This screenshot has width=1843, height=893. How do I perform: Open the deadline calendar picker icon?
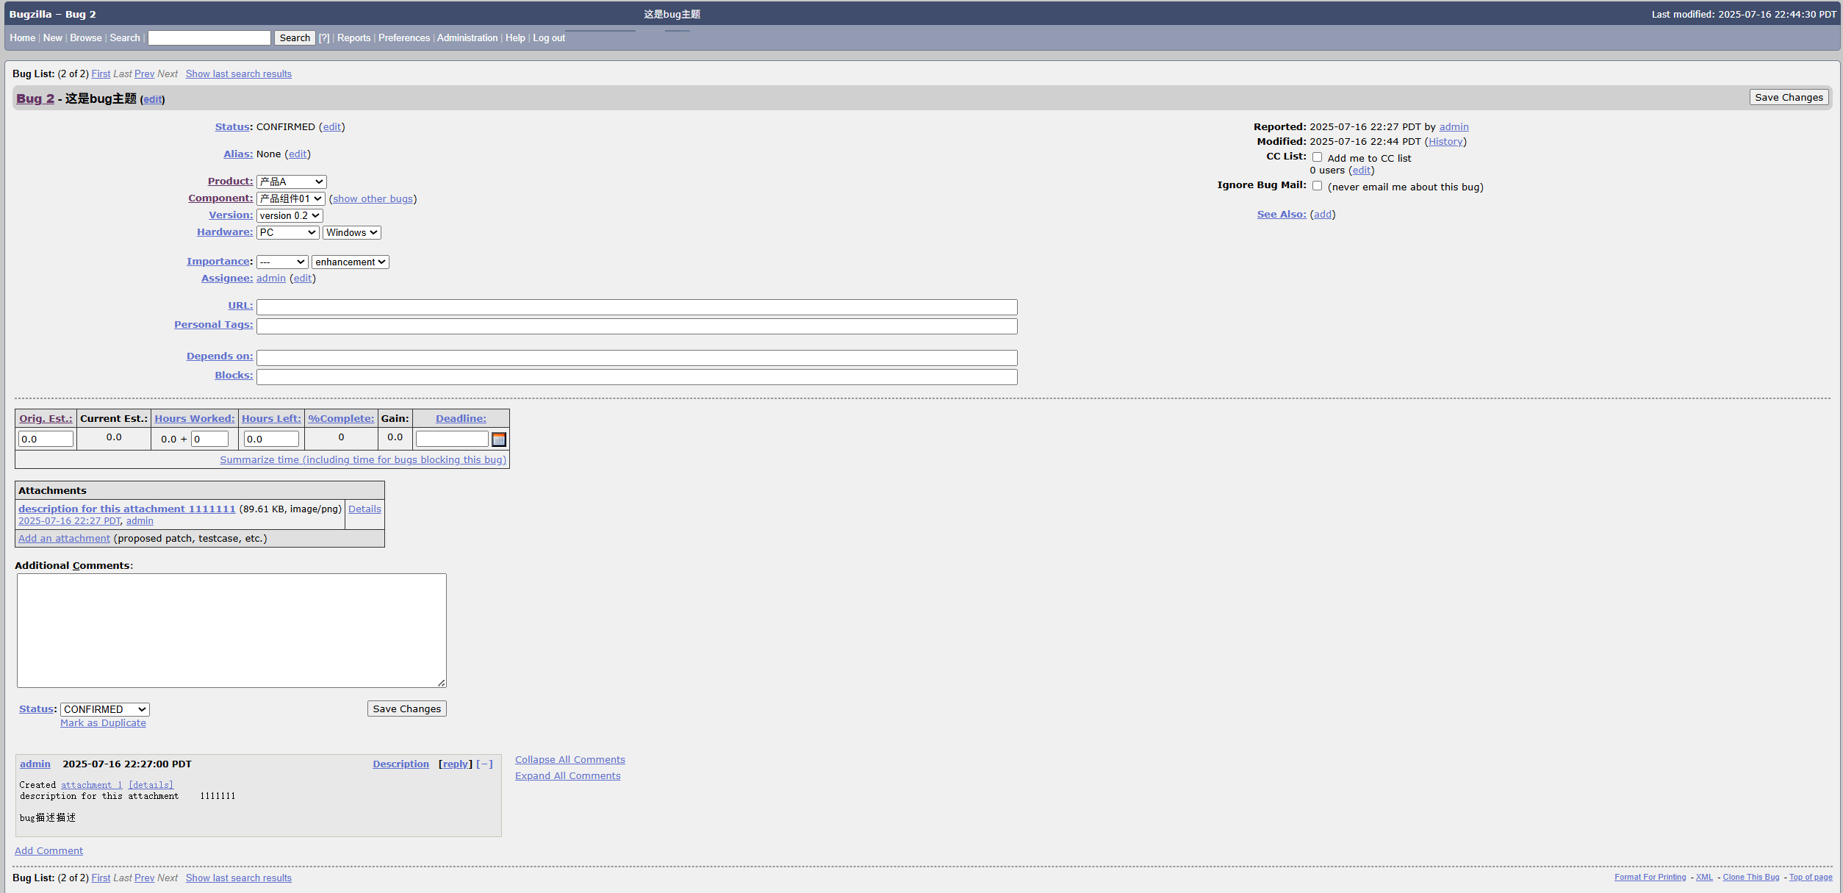pyautogui.click(x=499, y=440)
